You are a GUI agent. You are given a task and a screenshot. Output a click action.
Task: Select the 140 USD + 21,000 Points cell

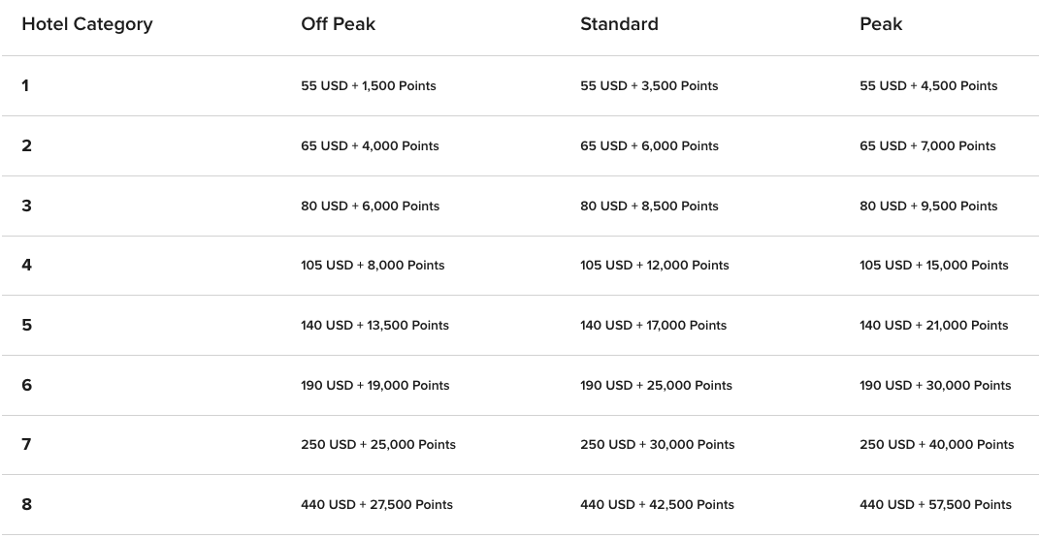tap(934, 325)
